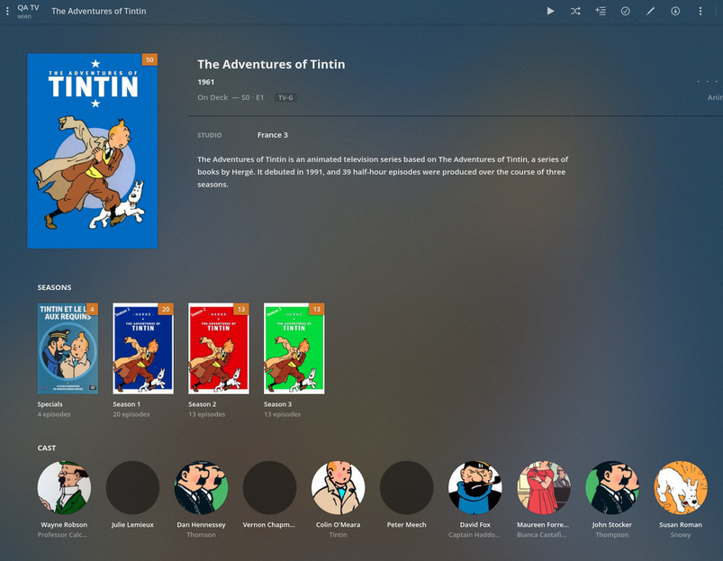Open Susan Roman Snowy portrait
The width and height of the screenshot is (723, 561).
[x=681, y=487]
